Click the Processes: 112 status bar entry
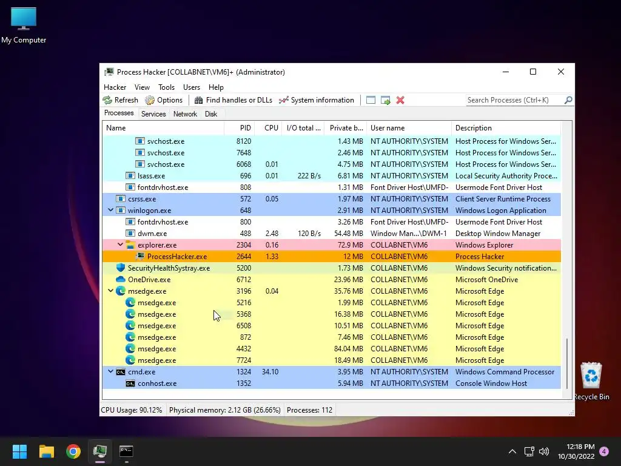621x466 pixels. coord(309,410)
